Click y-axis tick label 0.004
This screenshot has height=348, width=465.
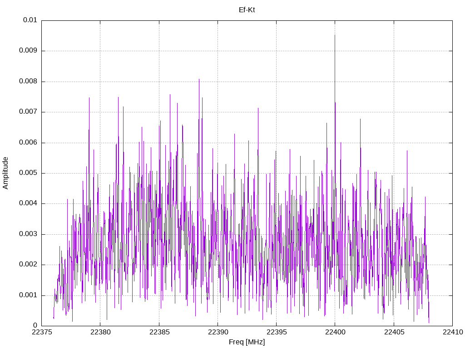[x=28, y=203]
